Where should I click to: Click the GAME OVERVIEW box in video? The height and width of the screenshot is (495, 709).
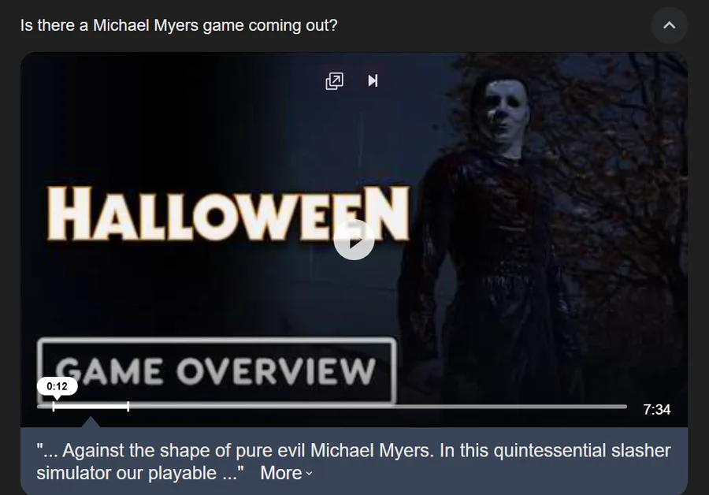(217, 370)
